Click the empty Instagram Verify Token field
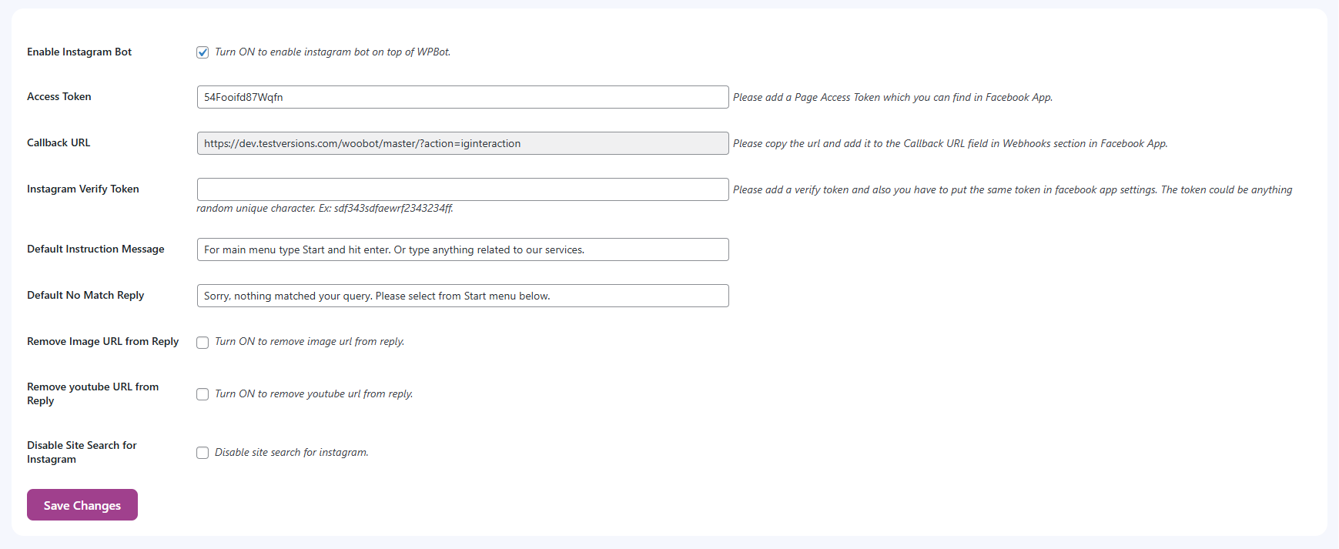The width and height of the screenshot is (1339, 549). (x=462, y=189)
